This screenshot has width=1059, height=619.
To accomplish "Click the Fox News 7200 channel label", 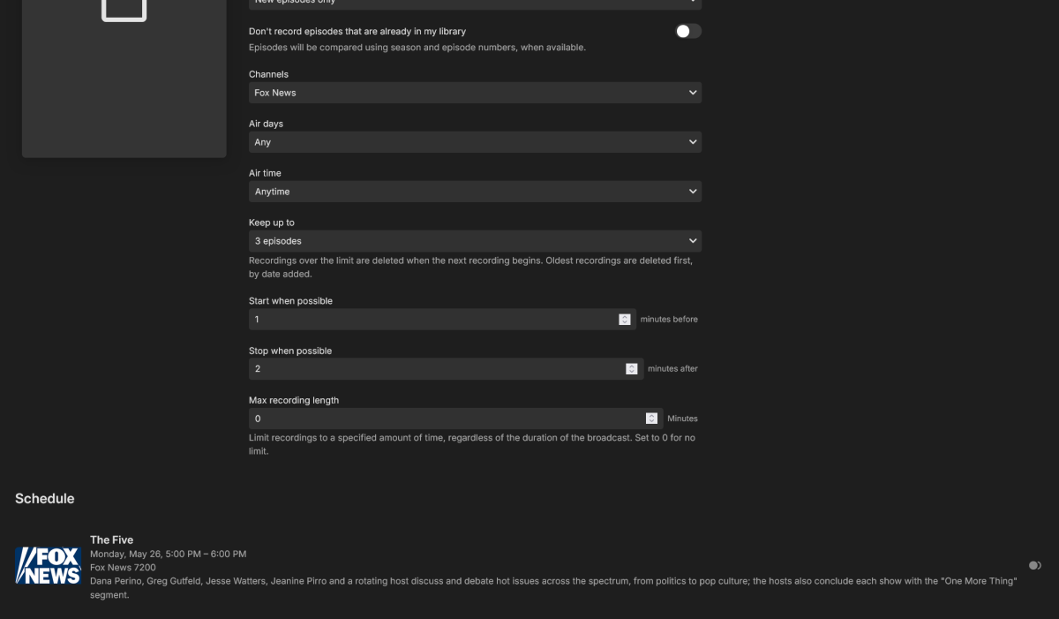I will pyautogui.click(x=123, y=568).
